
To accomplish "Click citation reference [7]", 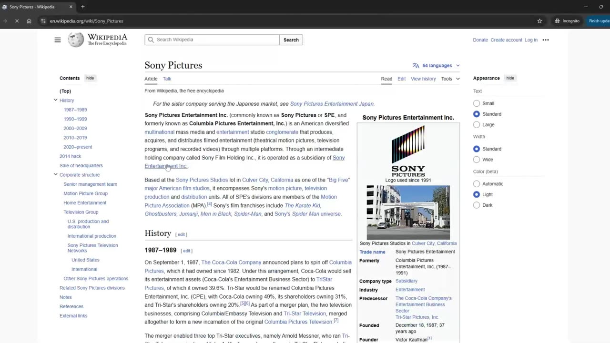I will [x=336, y=321].
